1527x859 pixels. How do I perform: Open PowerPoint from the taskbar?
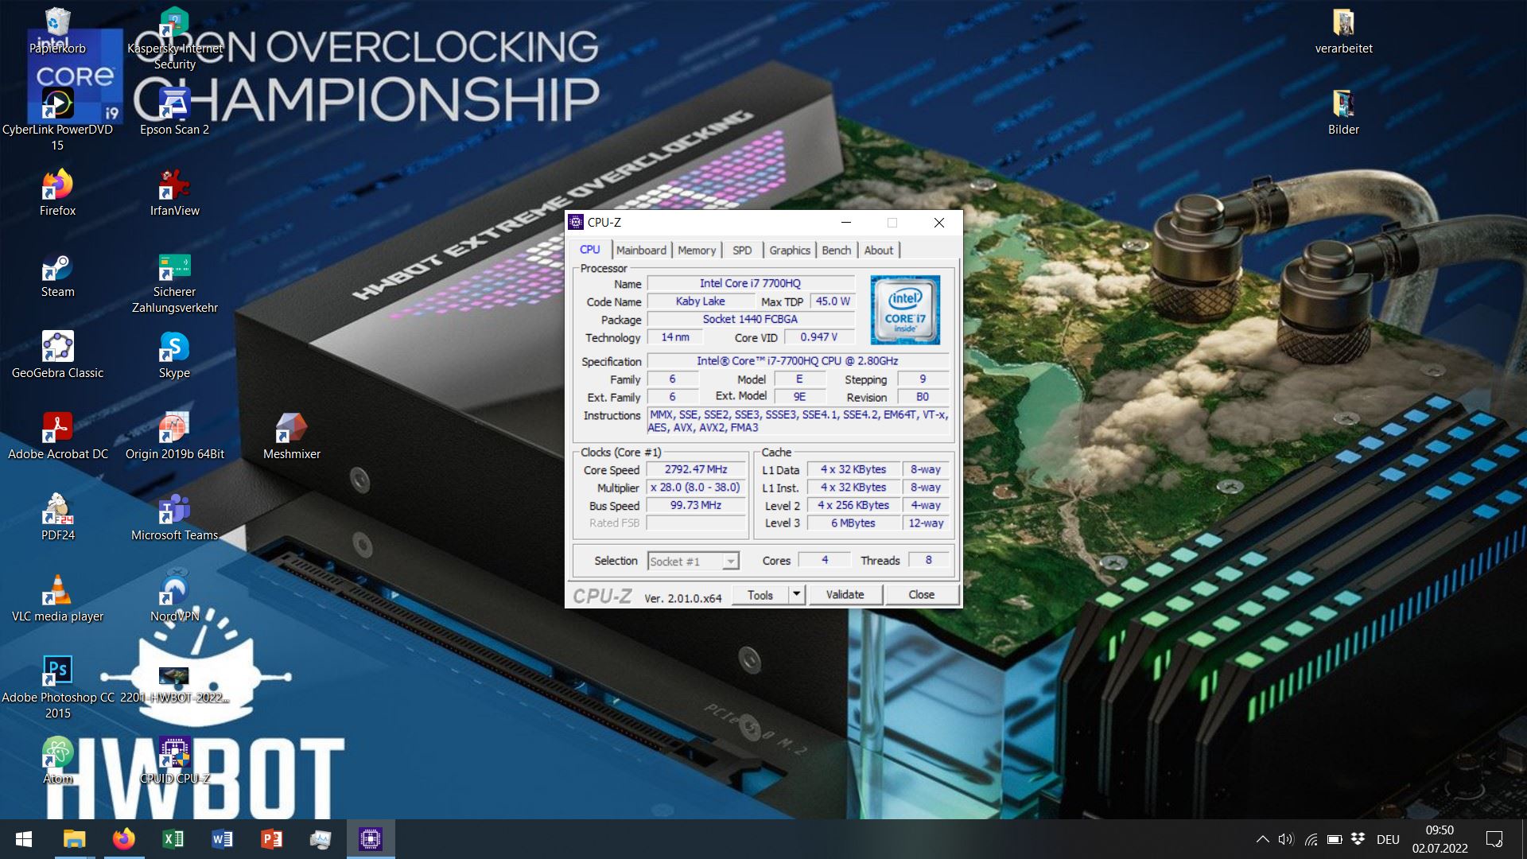pyautogui.click(x=271, y=839)
